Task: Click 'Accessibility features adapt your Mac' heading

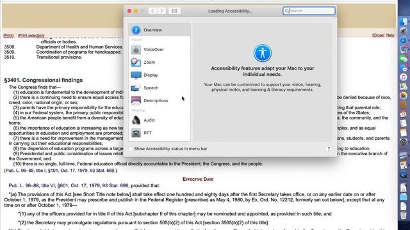Action: (x=263, y=71)
